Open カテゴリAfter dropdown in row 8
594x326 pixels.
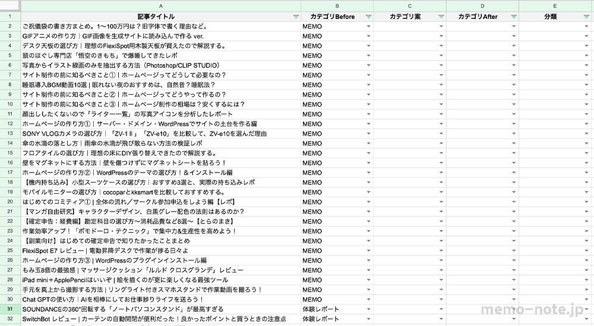coord(514,85)
